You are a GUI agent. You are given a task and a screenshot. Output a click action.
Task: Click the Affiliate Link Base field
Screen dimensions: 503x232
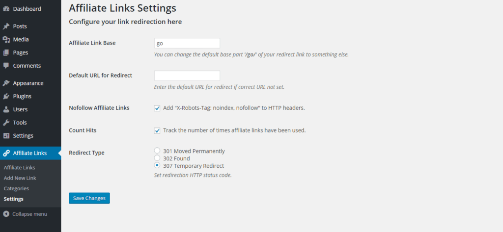[187, 43]
